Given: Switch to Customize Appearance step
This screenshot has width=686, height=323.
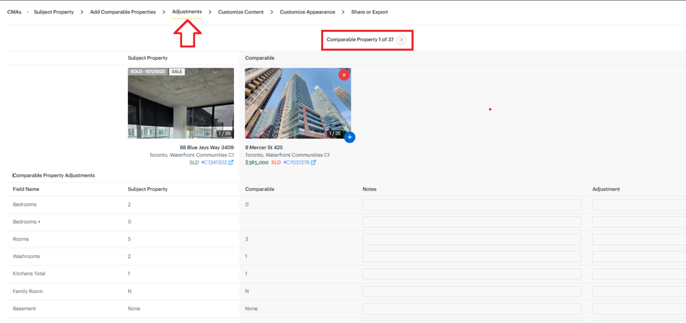Looking at the screenshot, I should click(x=307, y=12).
